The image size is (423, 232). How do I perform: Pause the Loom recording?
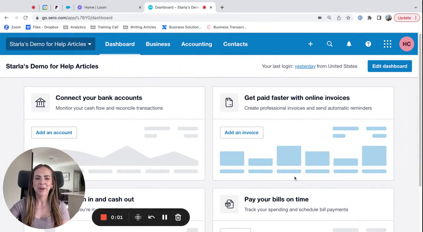click(165, 217)
